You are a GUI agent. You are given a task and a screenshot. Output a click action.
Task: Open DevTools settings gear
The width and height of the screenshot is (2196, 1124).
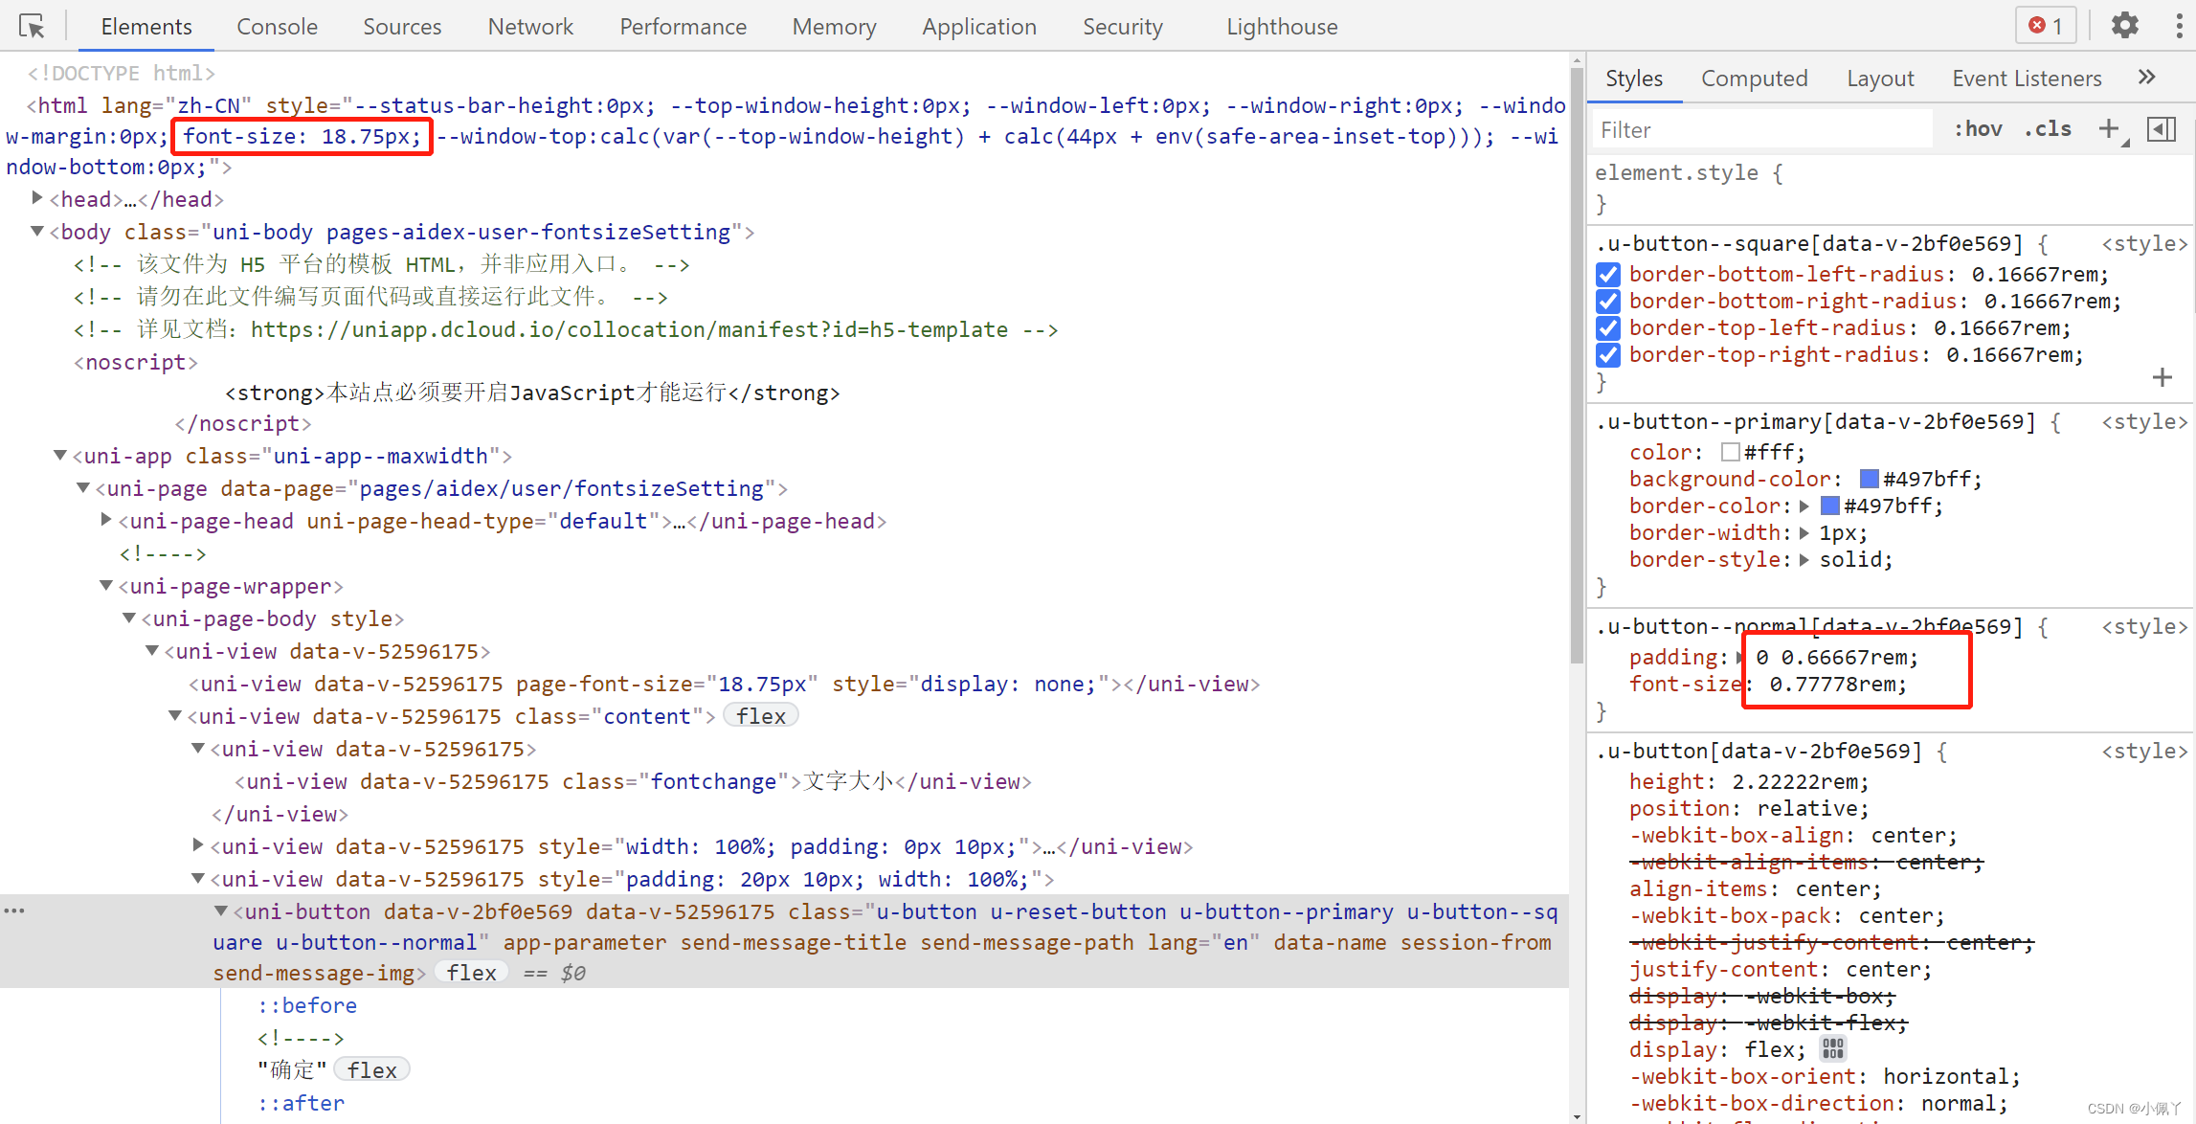point(2124,26)
